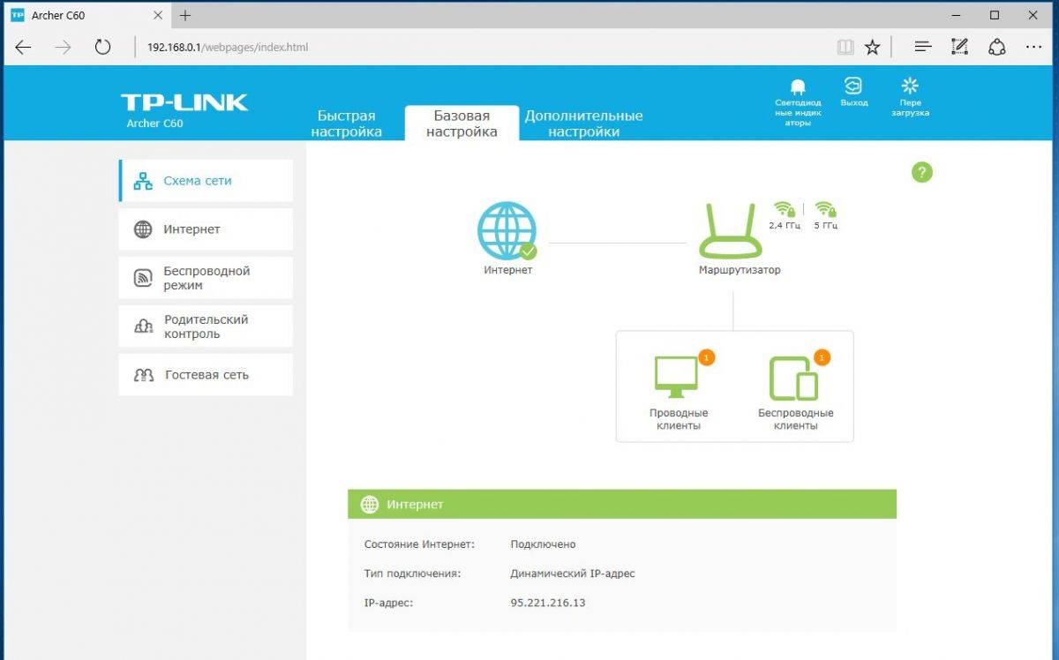Click the Интернет green section header
The height and width of the screenshot is (660, 1059).
tap(622, 504)
